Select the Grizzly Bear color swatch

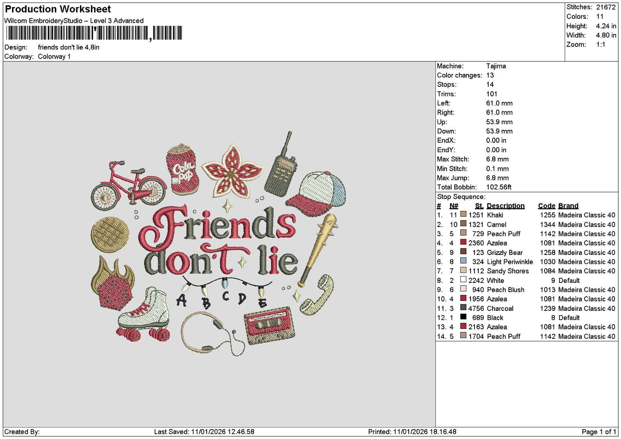tap(463, 252)
